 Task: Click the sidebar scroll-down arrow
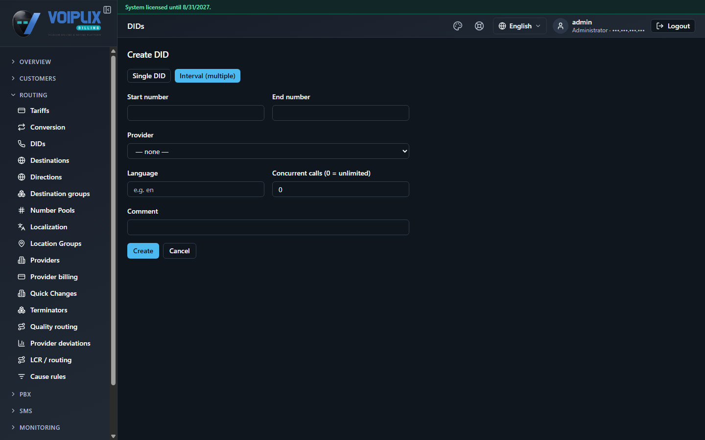tap(113, 436)
